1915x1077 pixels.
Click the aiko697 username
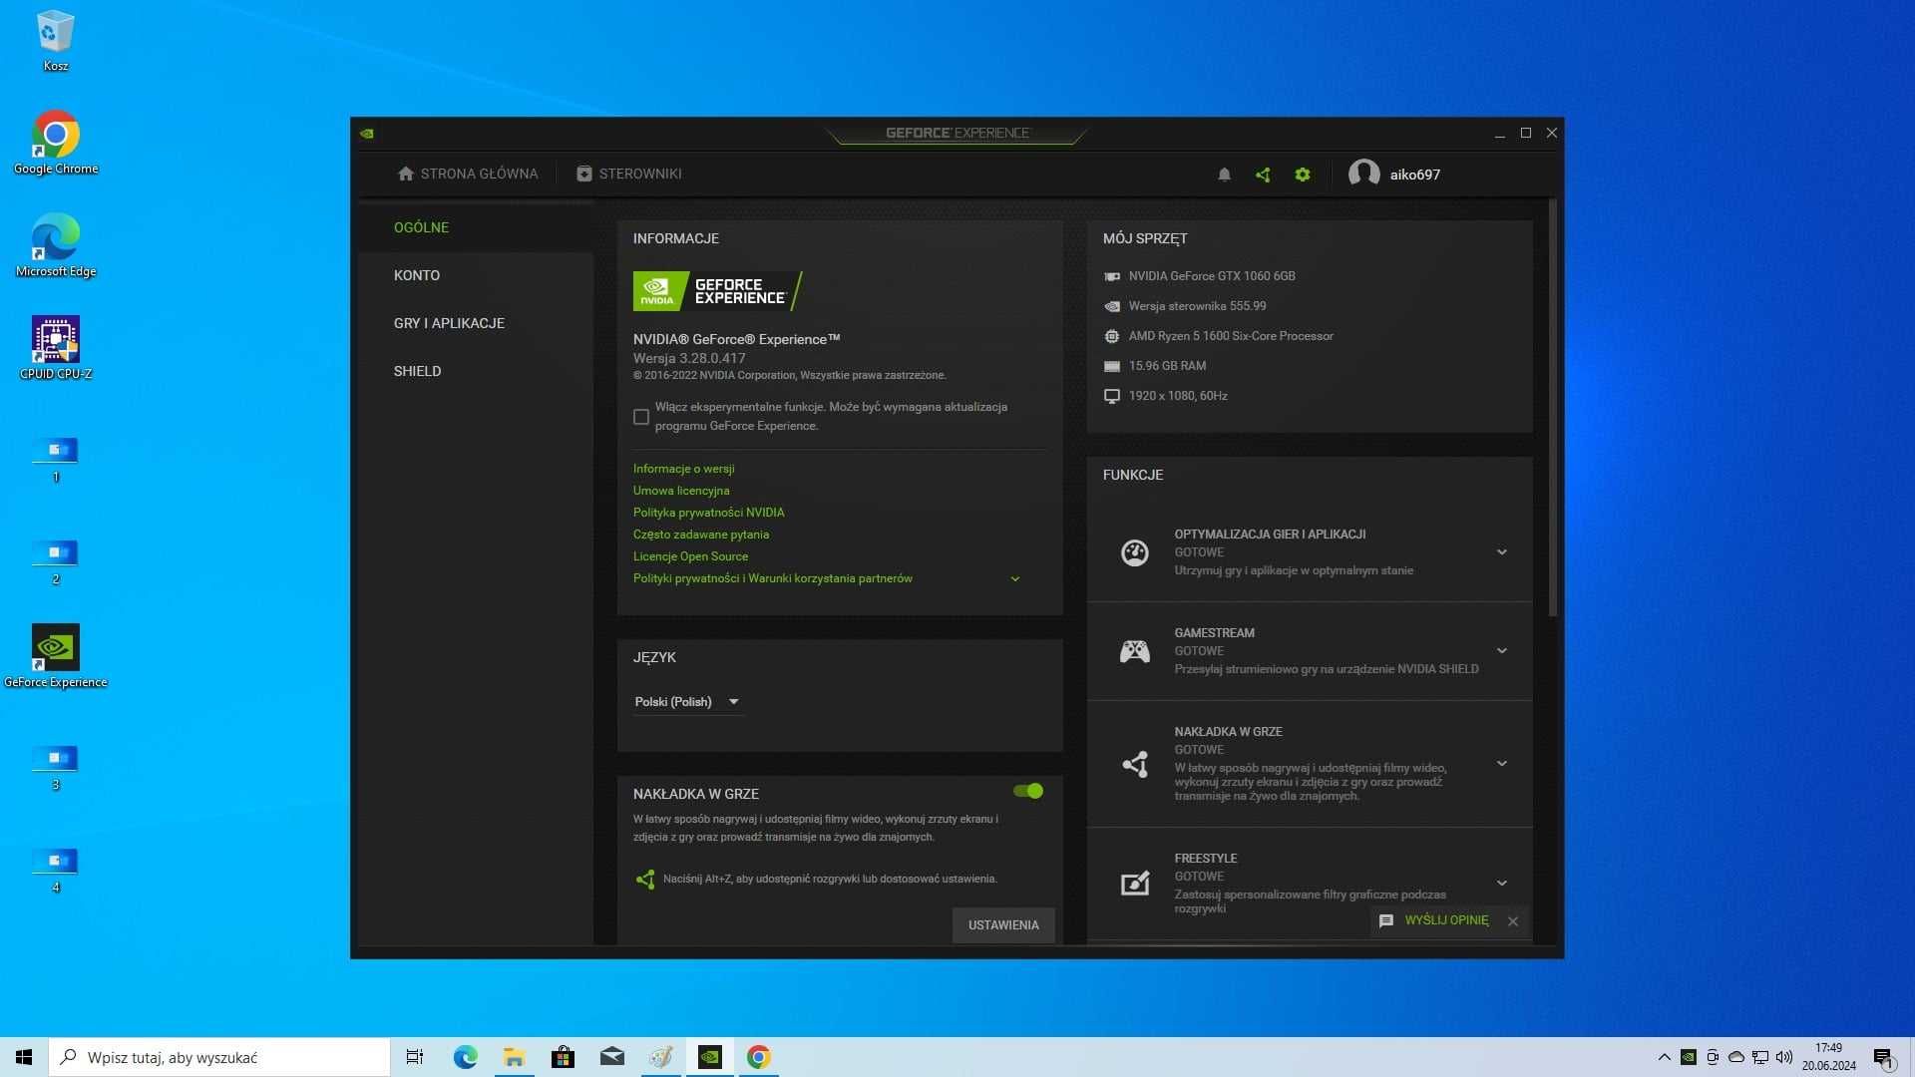[x=1414, y=175]
